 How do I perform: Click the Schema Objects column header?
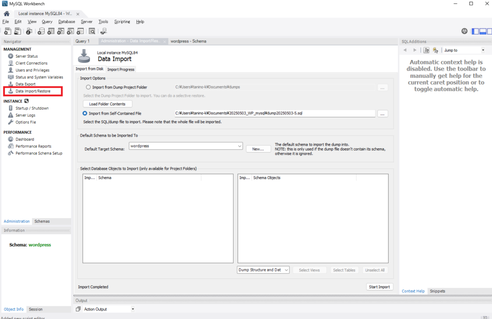(304, 178)
